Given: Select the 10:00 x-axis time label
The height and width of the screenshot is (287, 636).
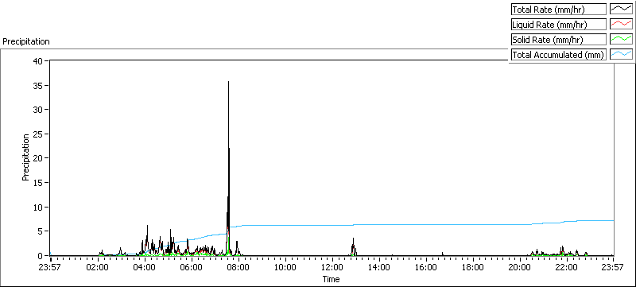Looking at the screenshot, I should click(x=285, y=267).
